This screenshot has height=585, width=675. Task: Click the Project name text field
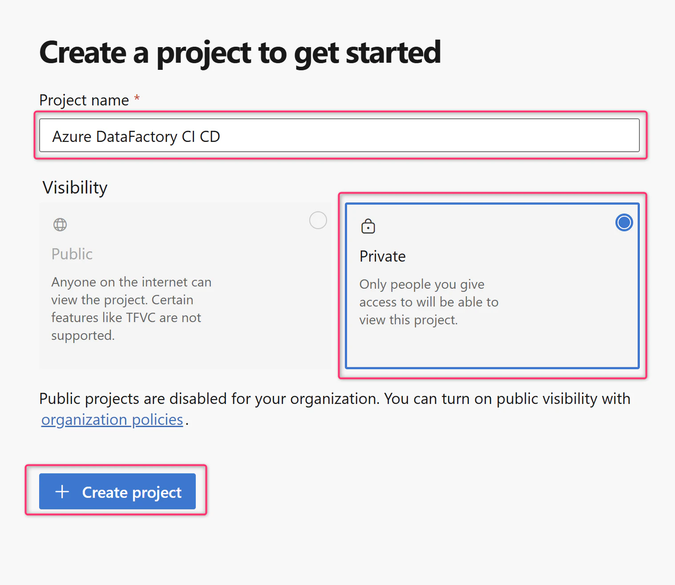pyautogui.click(x=340, y=135)
